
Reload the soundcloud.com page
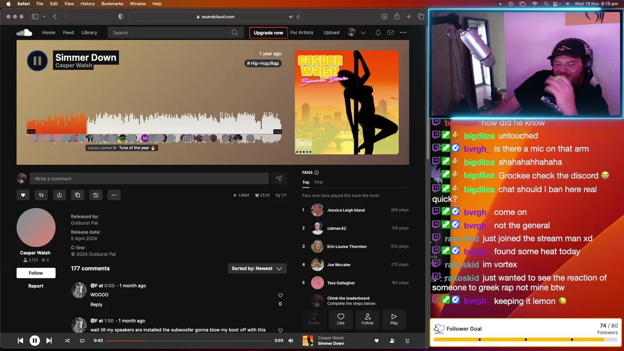(x=298, y=17)
